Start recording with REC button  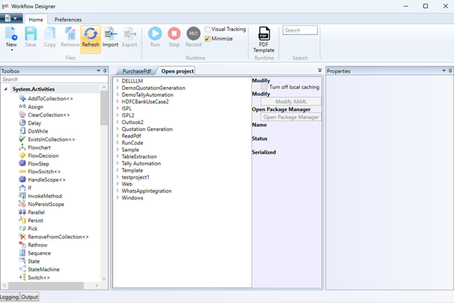pos(193,34)
